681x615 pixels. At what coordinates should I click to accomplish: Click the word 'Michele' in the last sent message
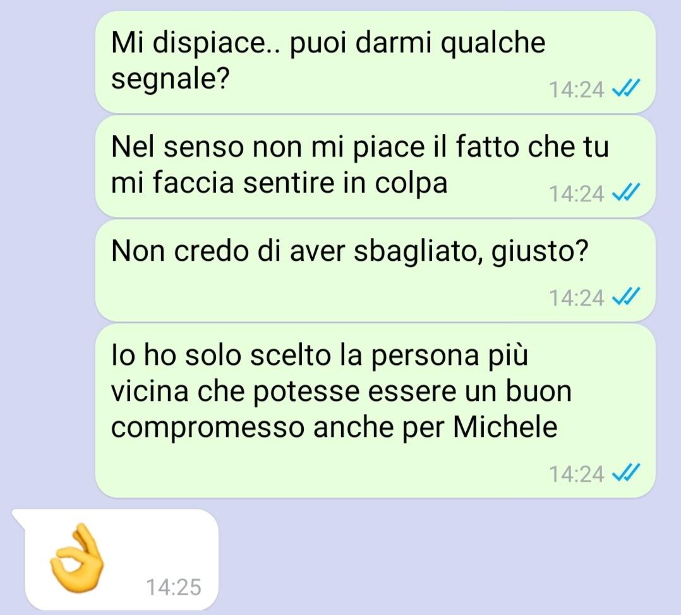pos(505,427)
